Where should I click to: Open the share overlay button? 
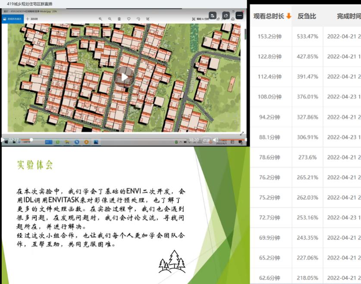[226, 16]
